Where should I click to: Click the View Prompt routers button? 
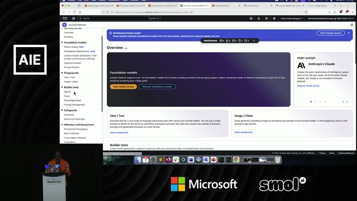pos(331,33)
